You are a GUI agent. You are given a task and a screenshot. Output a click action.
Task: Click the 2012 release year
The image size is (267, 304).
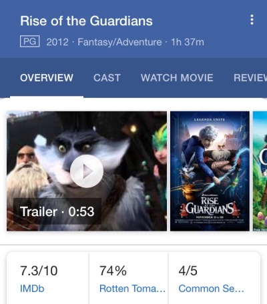tap(57, 42)
